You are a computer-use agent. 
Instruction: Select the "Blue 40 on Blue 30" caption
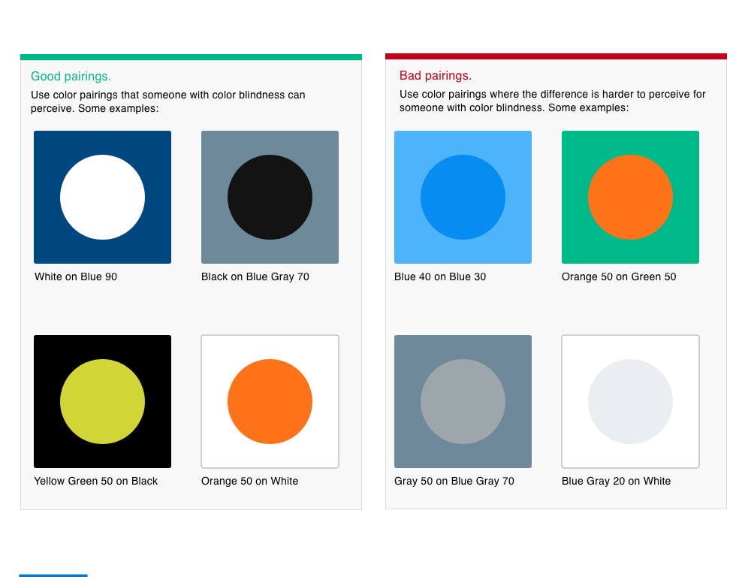(440, 276)
